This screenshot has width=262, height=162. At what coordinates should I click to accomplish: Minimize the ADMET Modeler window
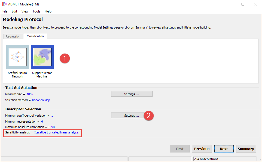click(231, 4)
